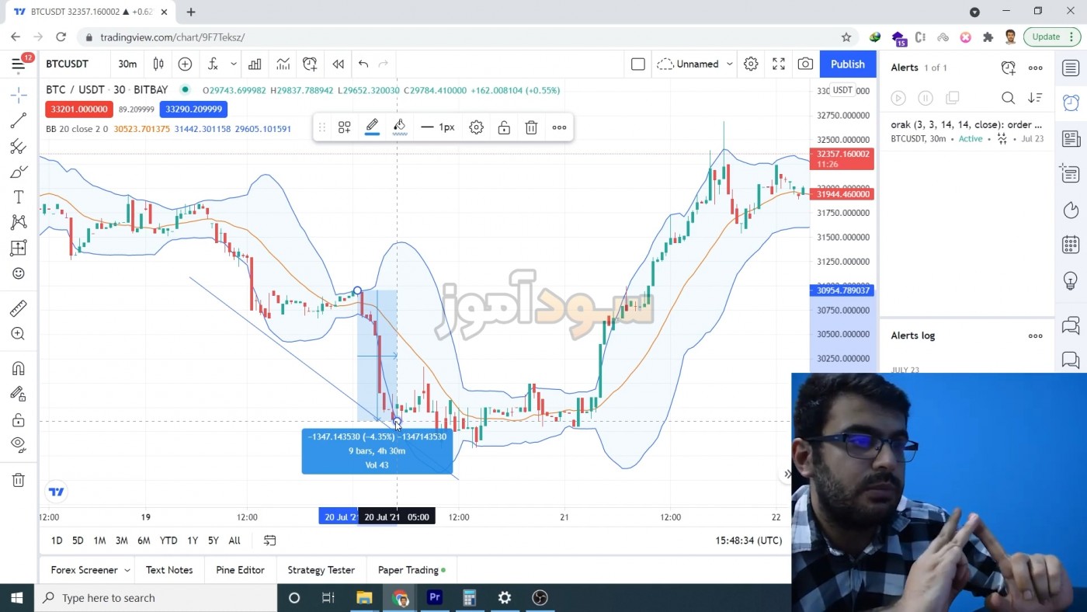Open the prediction and measurement tools
Viewport: 1087px width, 612px height.
[19, 248]
